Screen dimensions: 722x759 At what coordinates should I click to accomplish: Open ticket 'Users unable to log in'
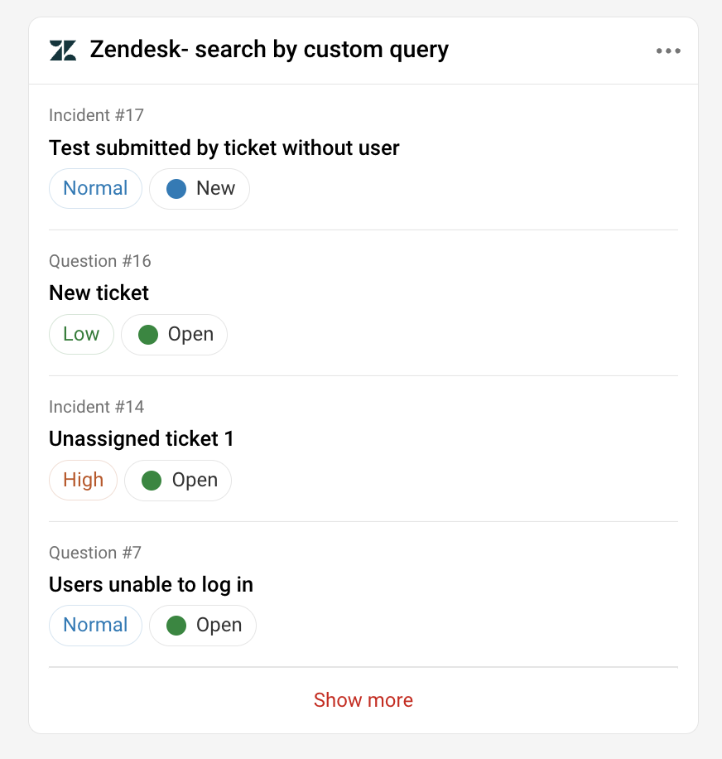click(151, 584)
